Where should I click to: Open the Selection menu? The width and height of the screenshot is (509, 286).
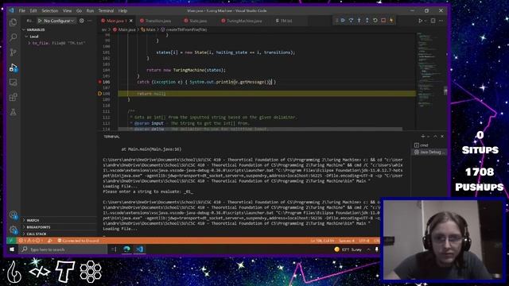tap(49, 10)
